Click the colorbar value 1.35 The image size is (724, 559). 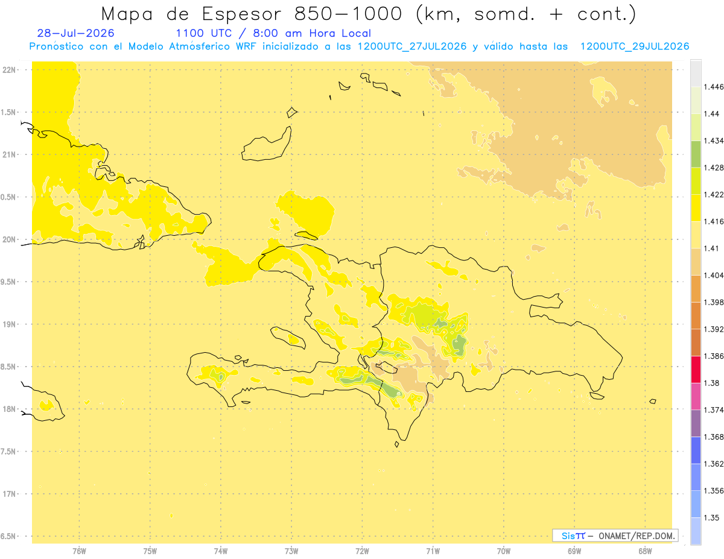(x=711, y=518)
